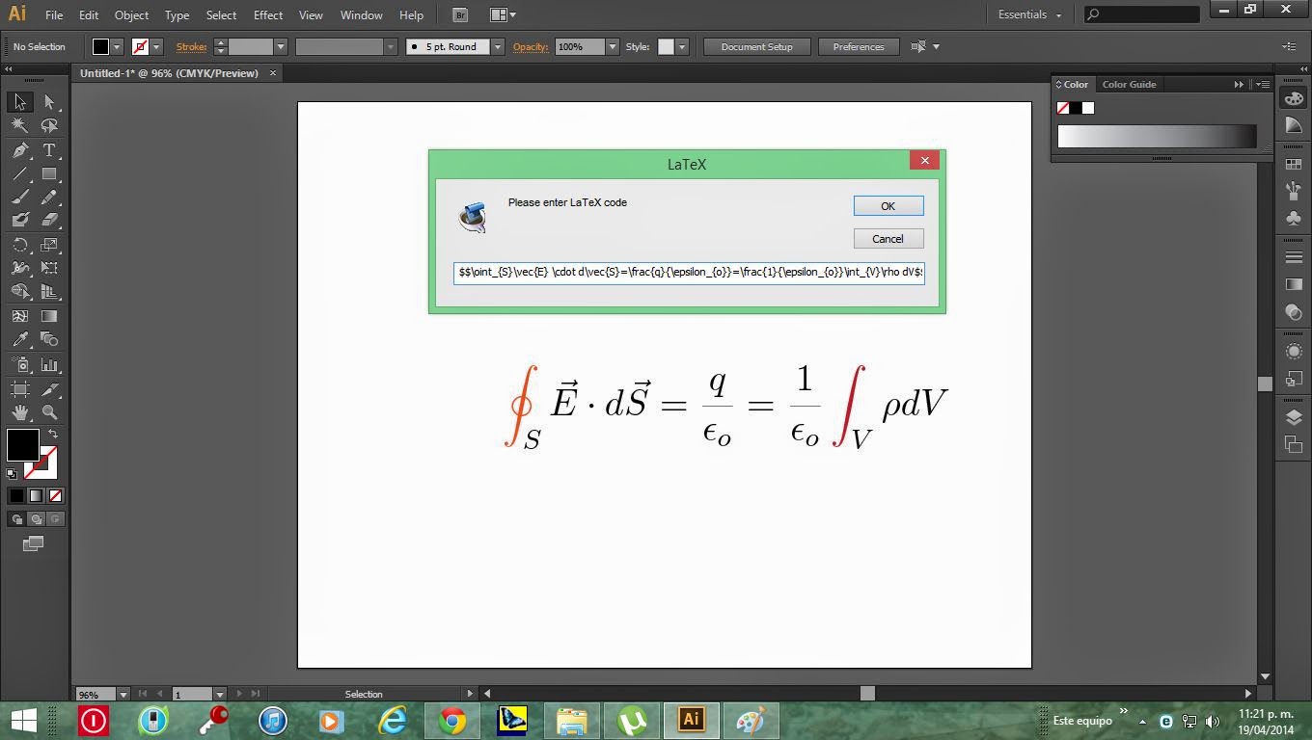Click the Opacity link
This screenshot has width=1312, height=740.
pyautogui.click(x=531, y=46)
